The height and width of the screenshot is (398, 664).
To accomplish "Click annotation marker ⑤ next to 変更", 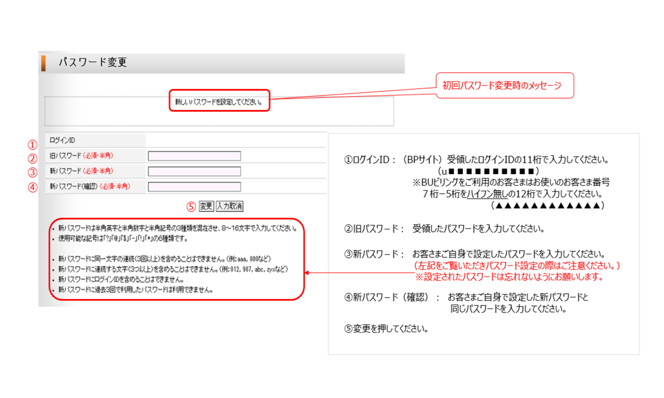I will [192, 206].
